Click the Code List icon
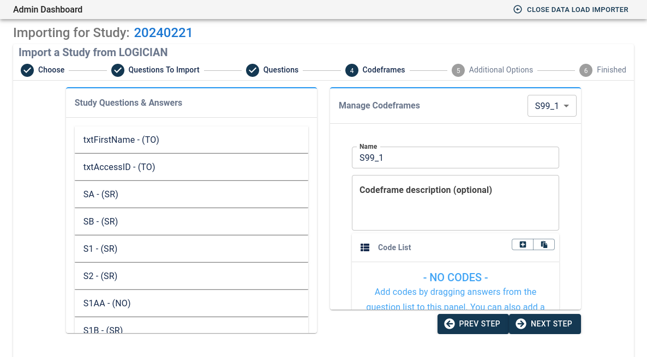Viewport: 647px width, 357px height. (x=365, y=247)
